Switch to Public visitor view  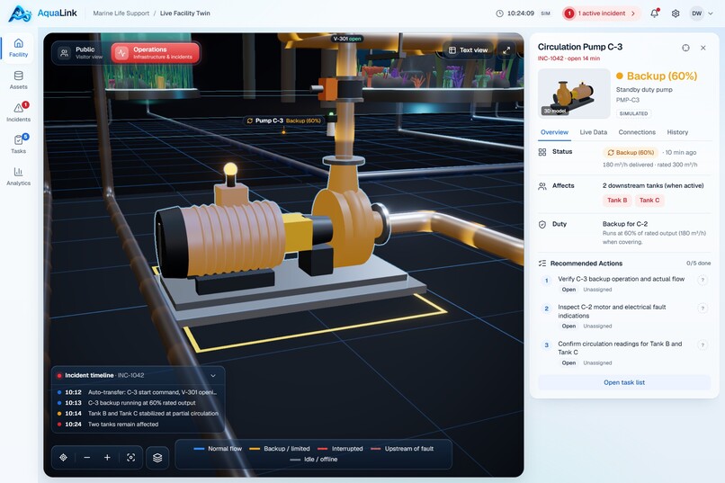coord(82,53)
